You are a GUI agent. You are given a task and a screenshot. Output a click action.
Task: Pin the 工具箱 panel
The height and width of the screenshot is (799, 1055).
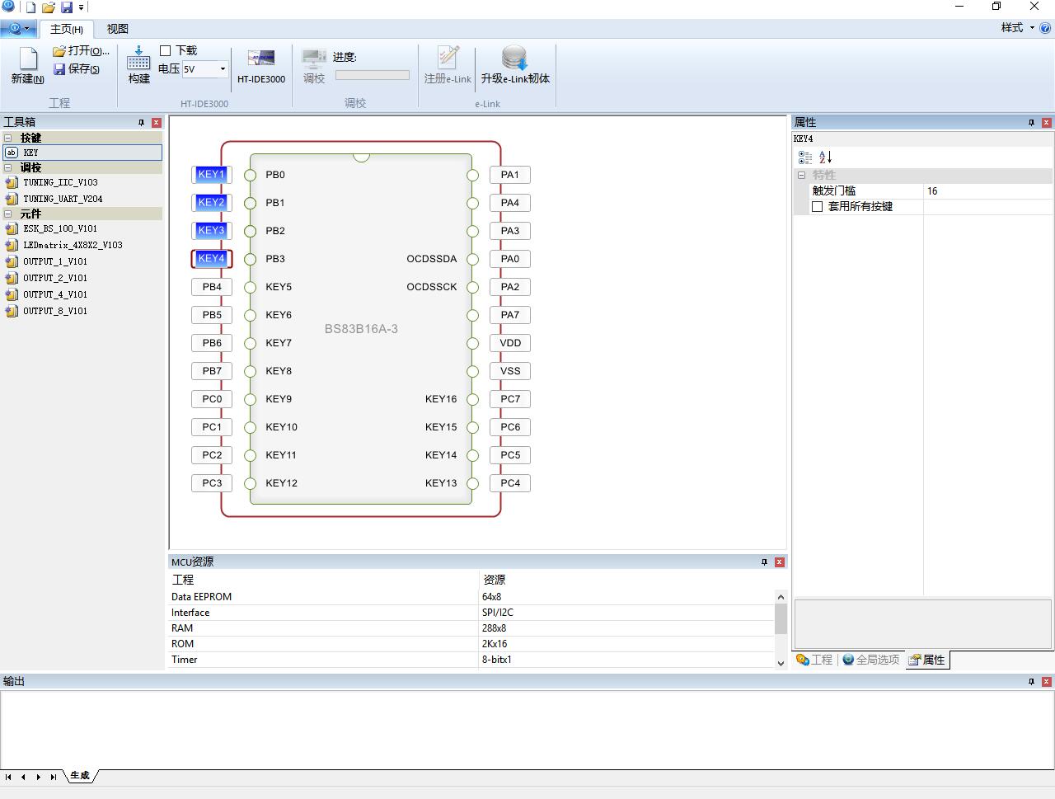coord(141,122)
